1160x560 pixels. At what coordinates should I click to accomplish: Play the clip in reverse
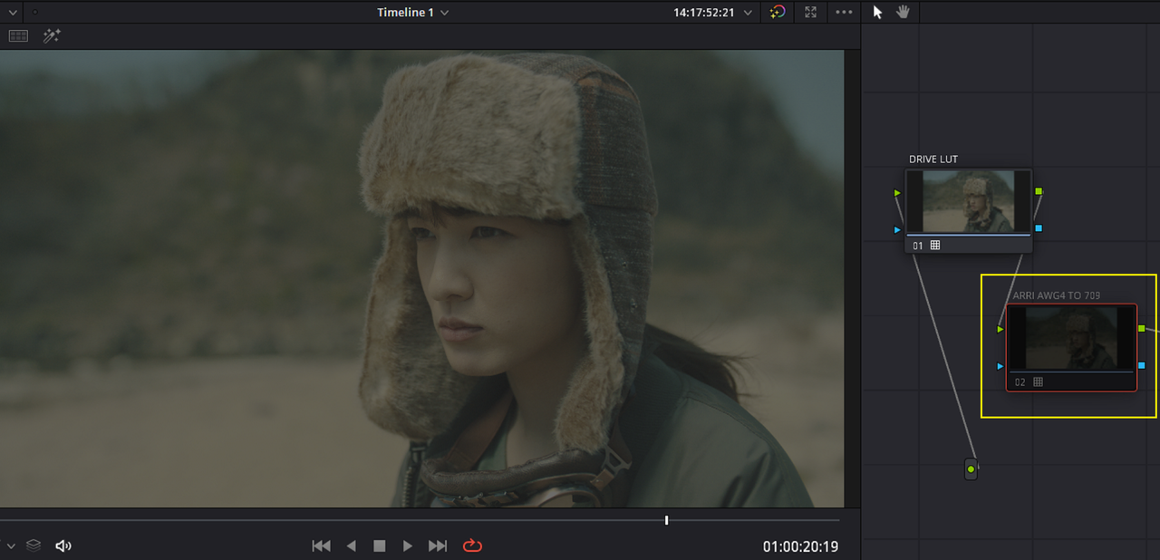click(352, 546)
